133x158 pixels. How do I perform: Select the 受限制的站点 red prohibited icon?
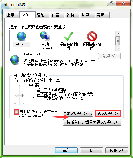(92, 36)
